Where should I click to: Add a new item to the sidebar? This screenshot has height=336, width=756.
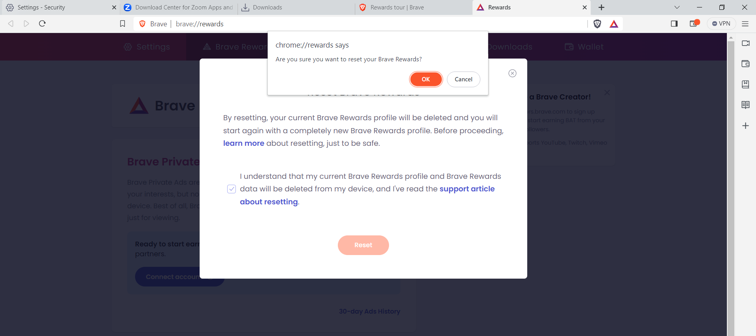746,126
